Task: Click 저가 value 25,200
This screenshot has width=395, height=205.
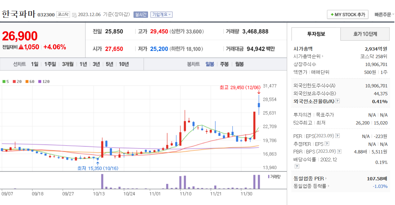Action: (x=159, y=49)
